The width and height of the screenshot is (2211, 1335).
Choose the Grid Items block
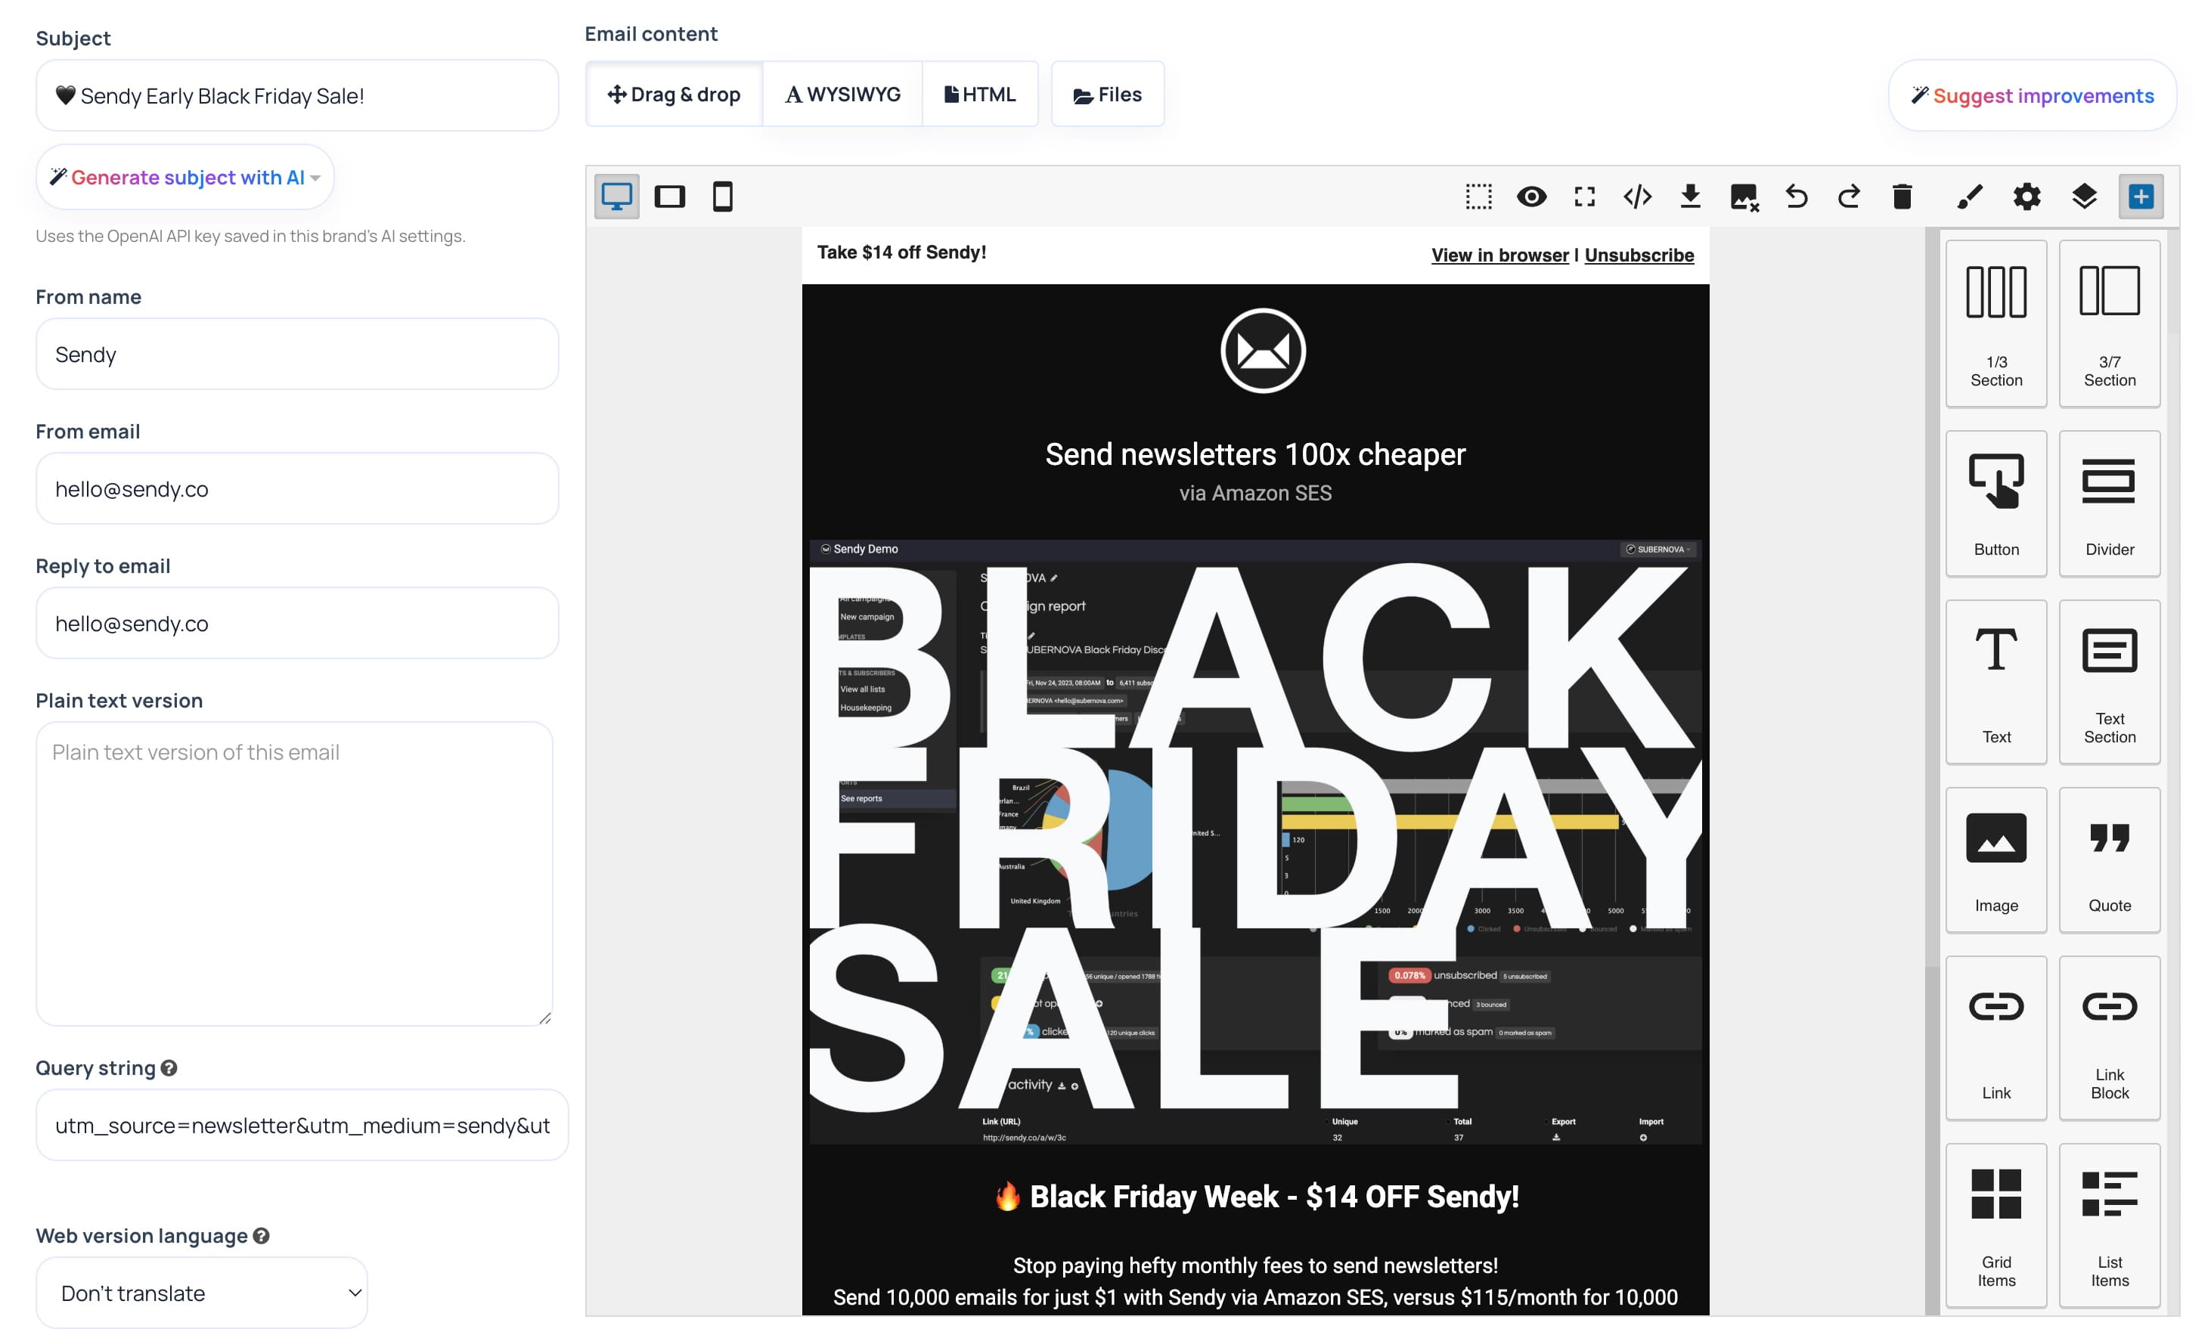click(x=1996, y=1225)
